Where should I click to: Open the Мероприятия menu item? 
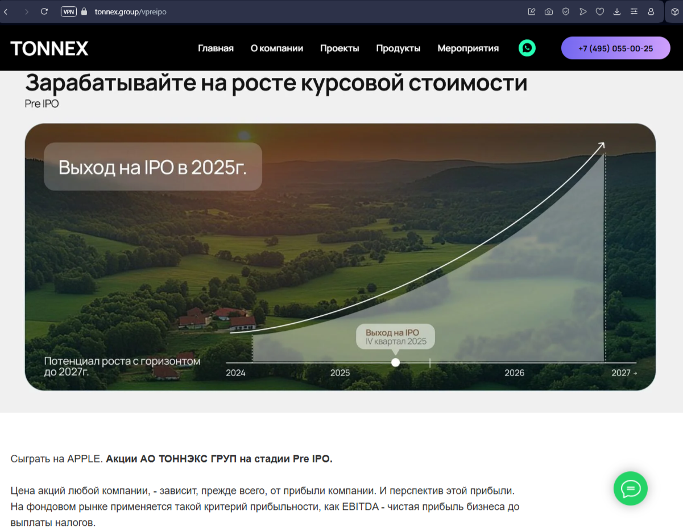[x=468, y=48]
